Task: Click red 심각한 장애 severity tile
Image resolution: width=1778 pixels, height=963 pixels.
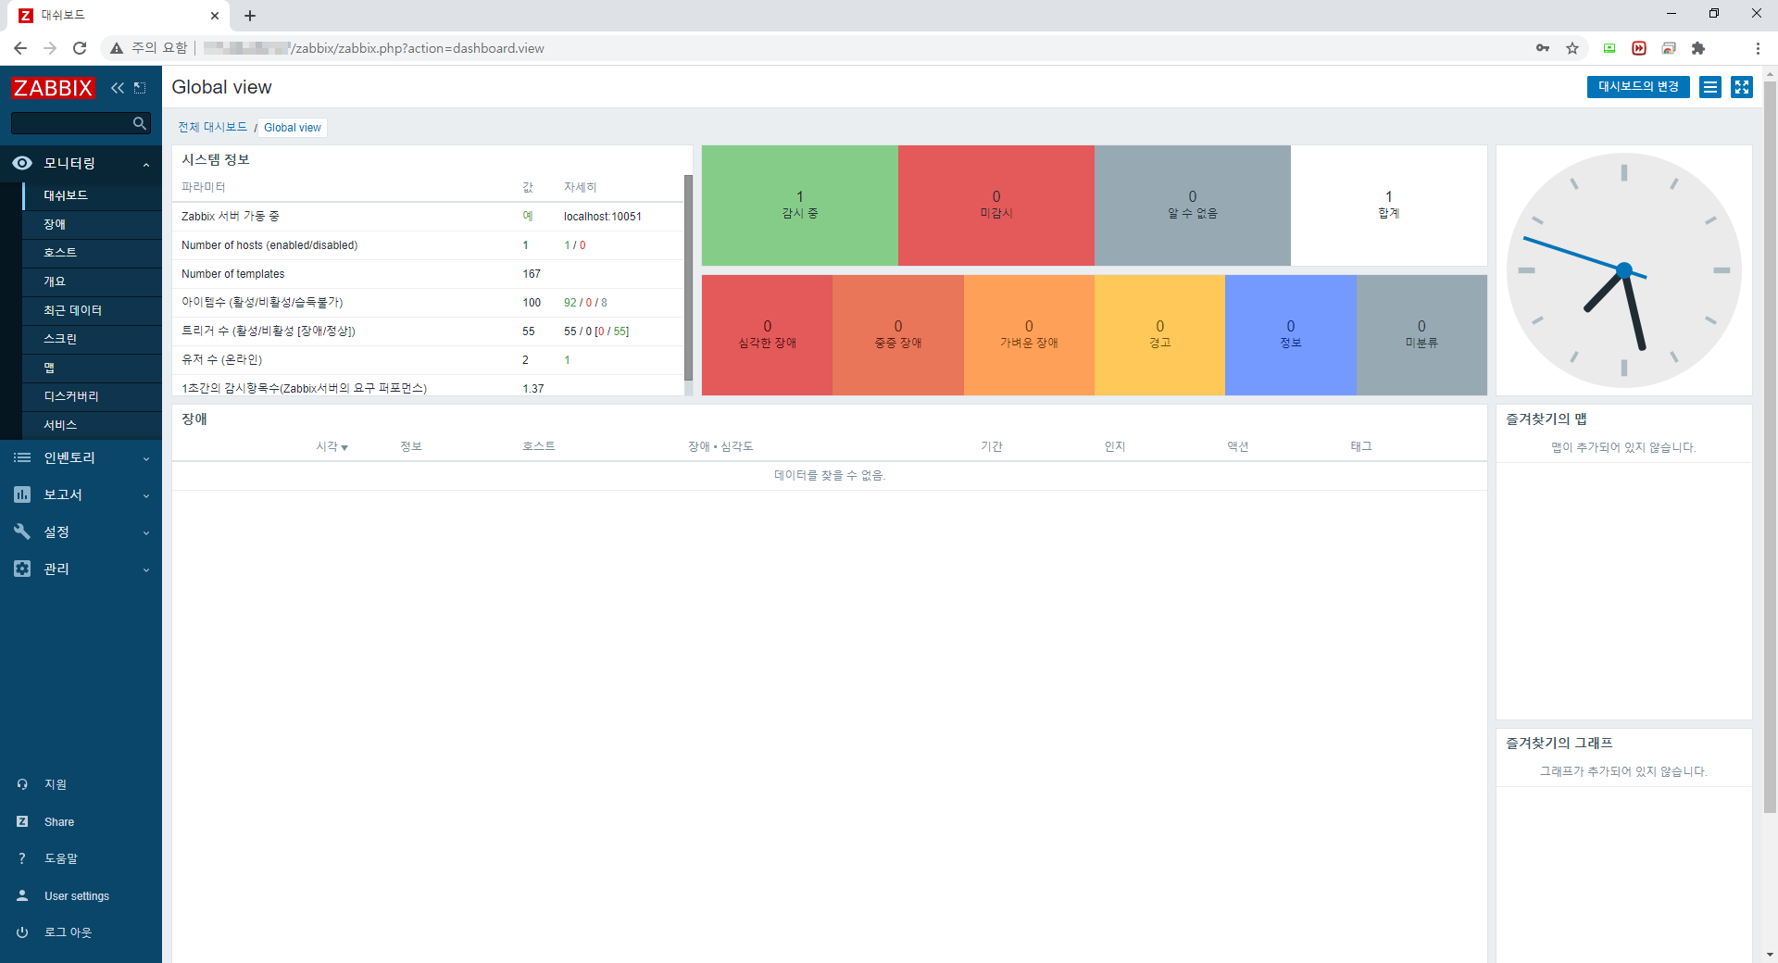Action: pyautogui.click(x=767, y=335)
